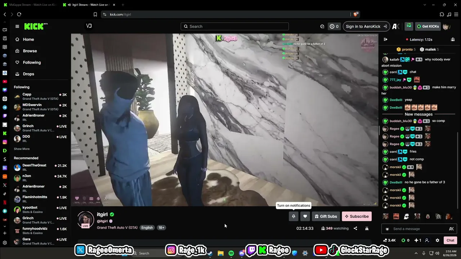Open the chat users list icon
This screenshot has height=259, width=461.
453,40
